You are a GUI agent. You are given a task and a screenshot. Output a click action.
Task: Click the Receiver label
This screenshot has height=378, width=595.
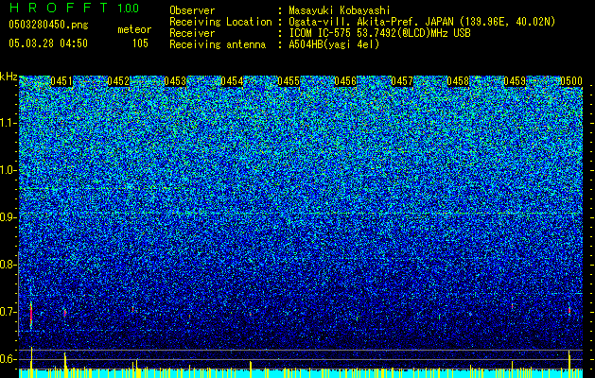[x=192, y=33]
